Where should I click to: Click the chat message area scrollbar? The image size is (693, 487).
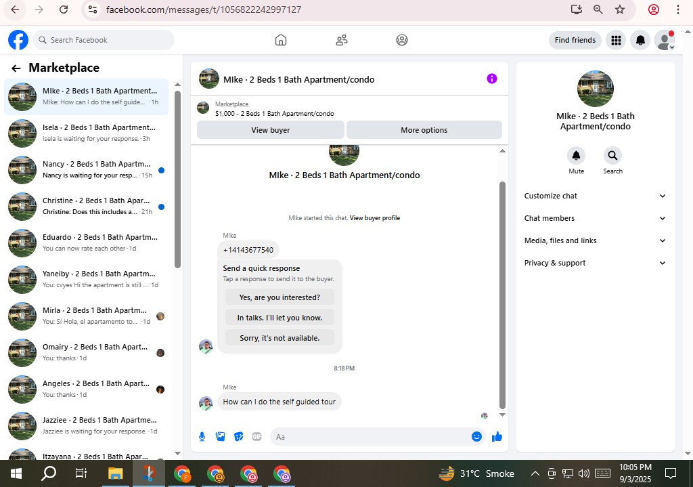click(502, 295)
